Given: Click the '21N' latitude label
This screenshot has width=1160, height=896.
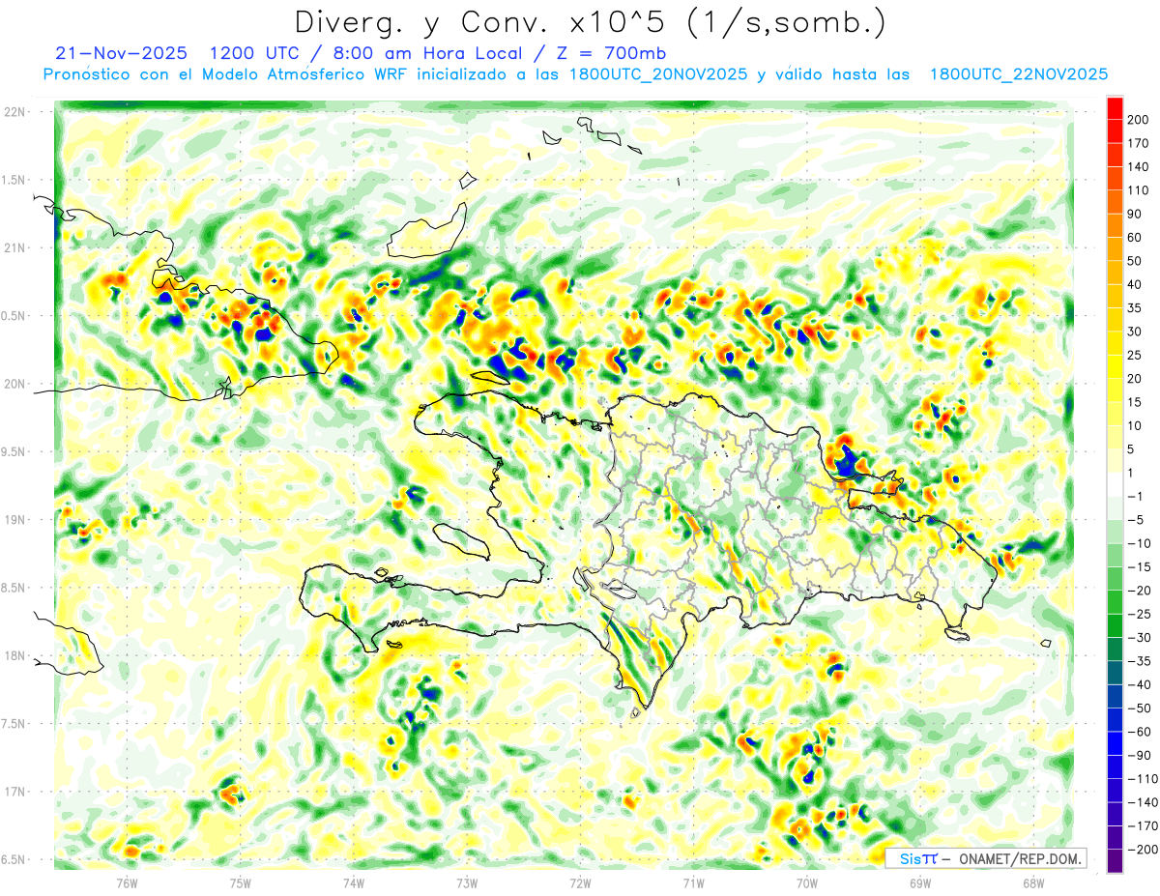Looking at the screenshot, I should click(x=15, y=247).
